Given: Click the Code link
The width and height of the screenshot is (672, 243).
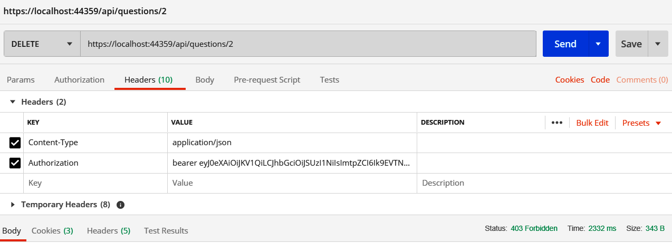Looking at the screenshot, I should (x=600, y=80).
